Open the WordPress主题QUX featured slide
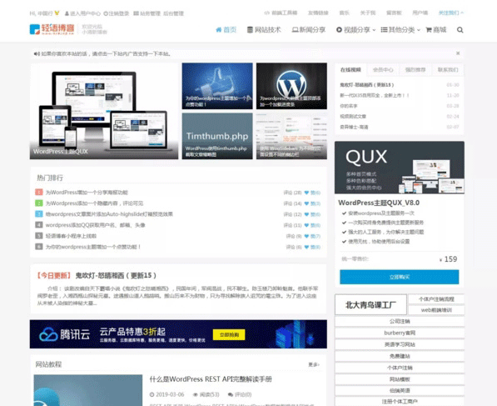 point(104,111)
